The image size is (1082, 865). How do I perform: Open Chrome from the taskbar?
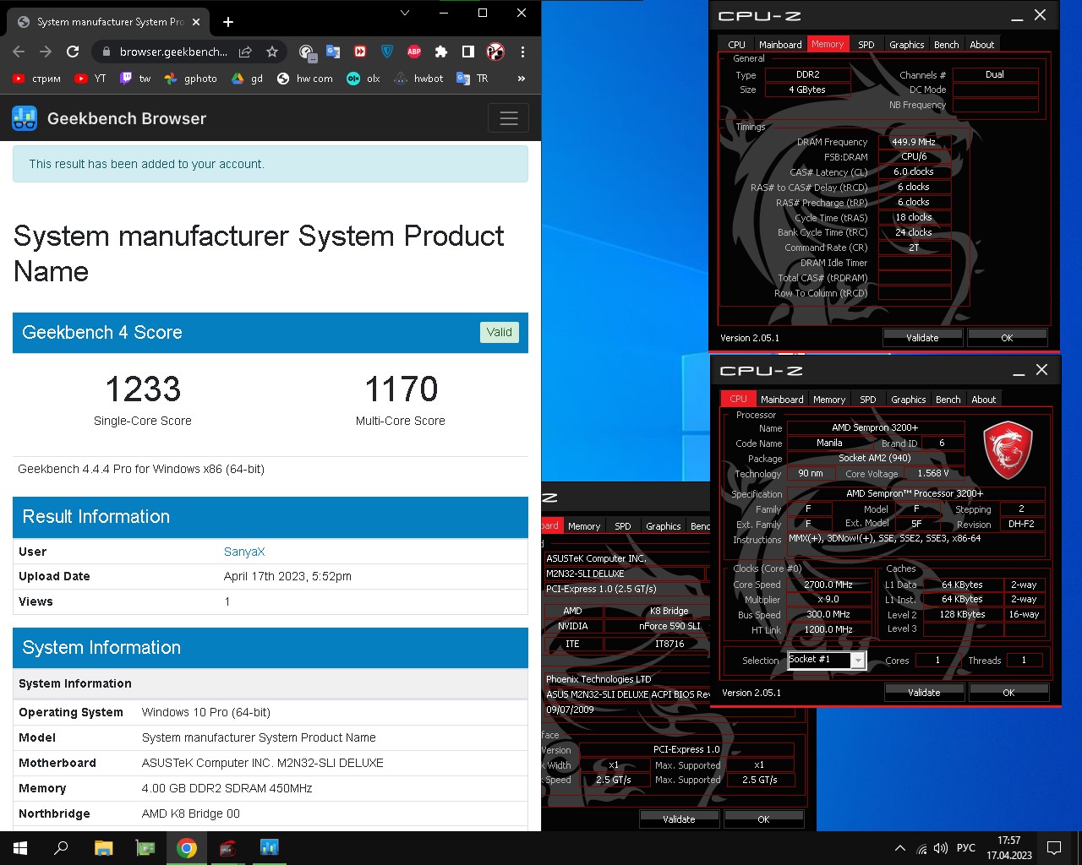187,848
